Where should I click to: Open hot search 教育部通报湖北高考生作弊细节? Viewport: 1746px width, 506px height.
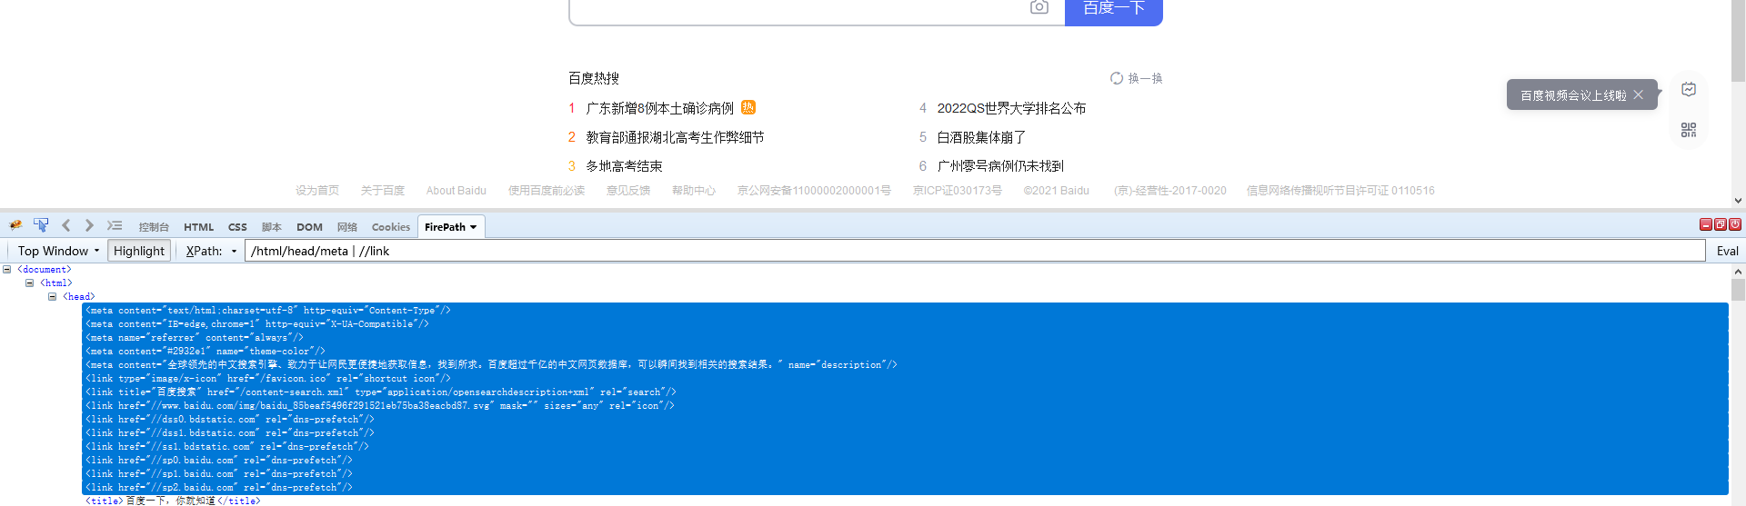[676, 137]
